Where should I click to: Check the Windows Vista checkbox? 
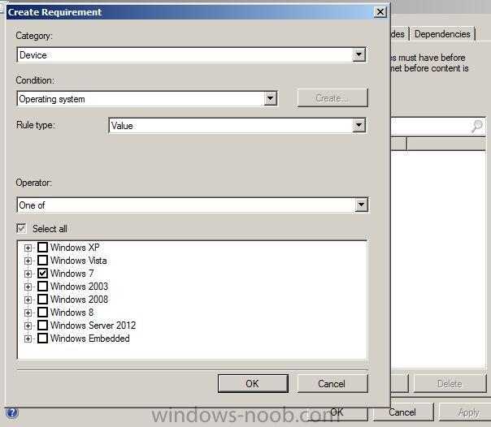[x=42, y=261]
